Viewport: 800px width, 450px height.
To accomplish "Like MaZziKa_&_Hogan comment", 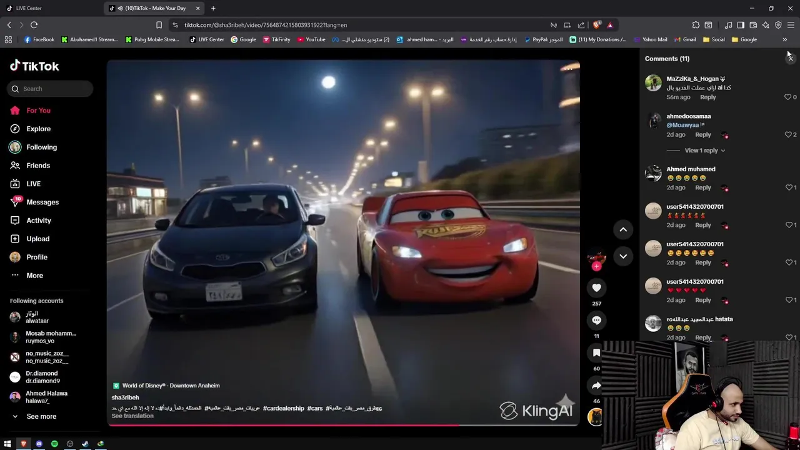I will (787, 97).
